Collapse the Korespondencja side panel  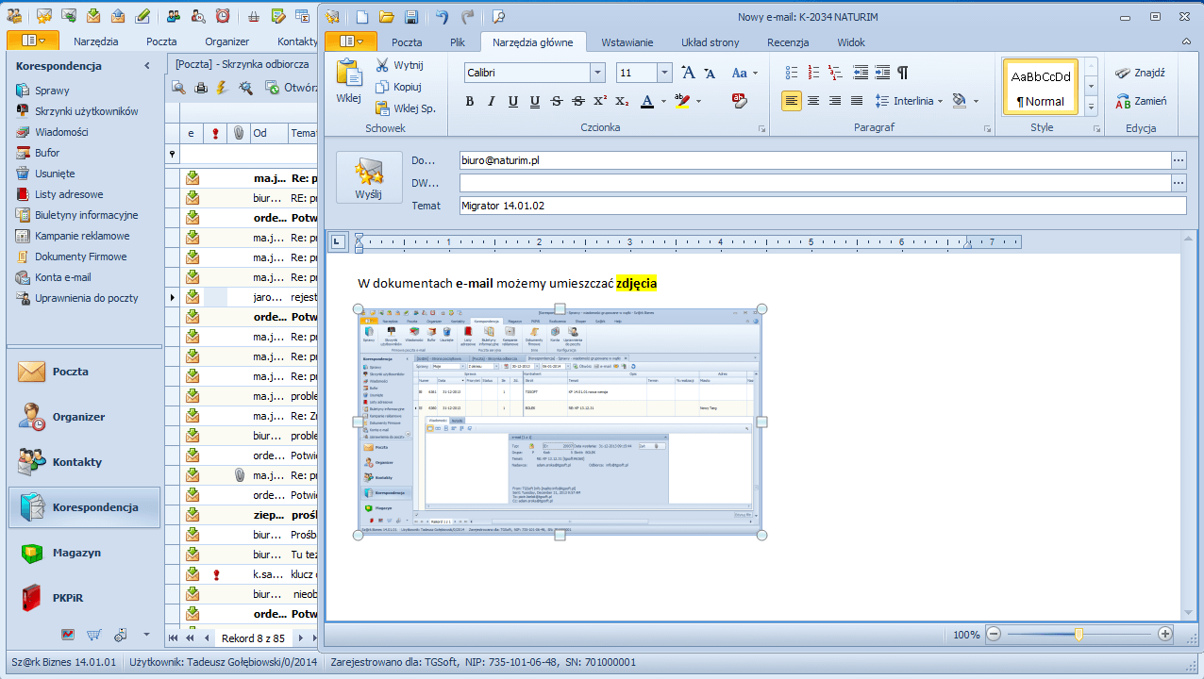147,66
